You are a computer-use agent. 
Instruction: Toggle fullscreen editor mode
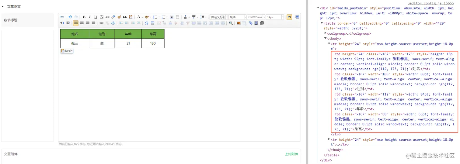coord(297,17)
